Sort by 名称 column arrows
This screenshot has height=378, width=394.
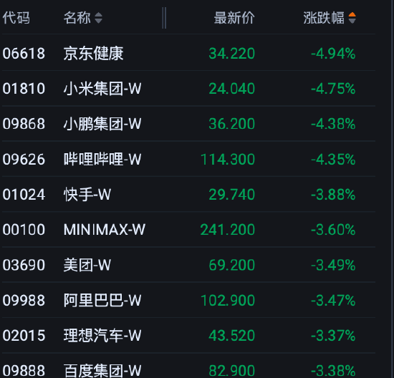click(x=99, y=18)
